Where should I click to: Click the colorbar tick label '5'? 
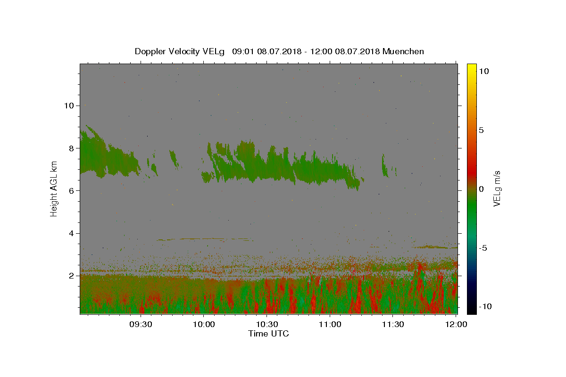click(481, 130)
